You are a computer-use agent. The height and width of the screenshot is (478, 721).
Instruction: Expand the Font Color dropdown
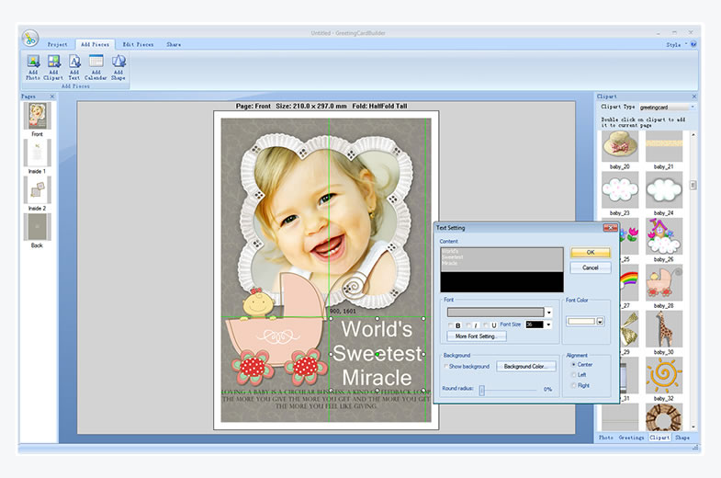point(600,322)
